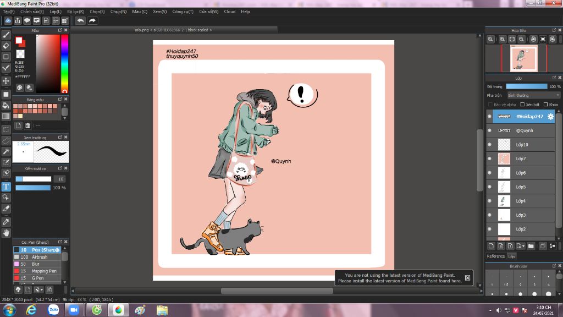This screenshot has width=563, height=317.
Task: Select the Bucket fill tool
Action: 5,105
